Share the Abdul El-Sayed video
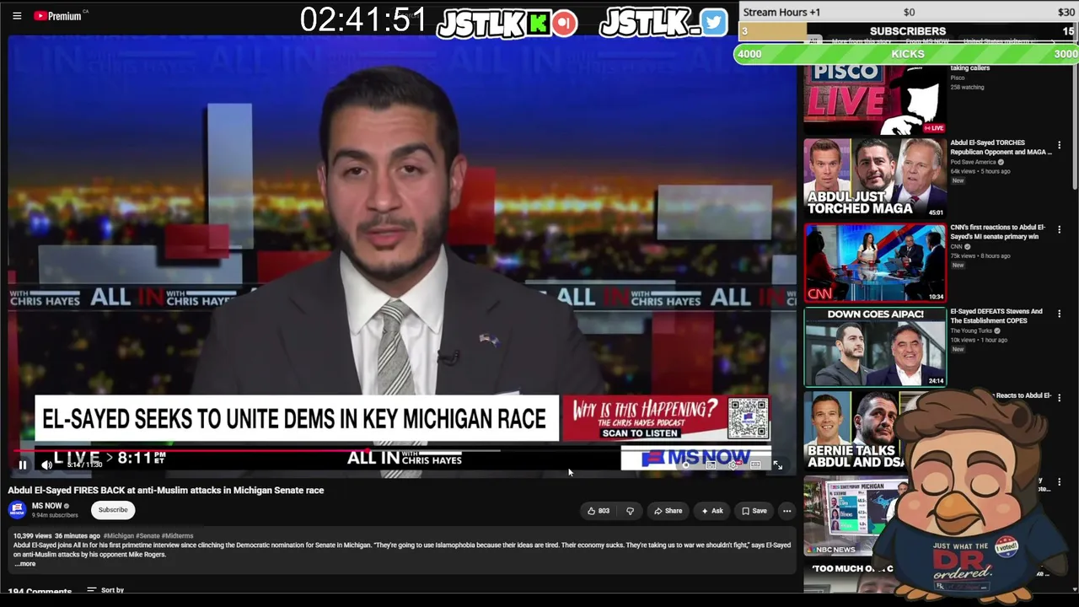The width and height of the screenshot is (1079, 607). (668, 511)
